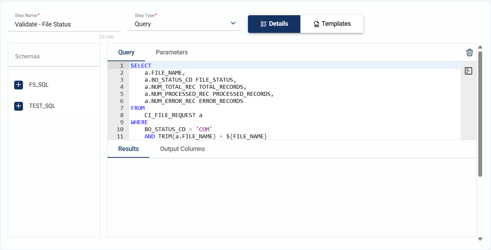The width and height of the screenshot is (491, 250).
Task: Click the vertical scrollbar thumb
Action: (480, 113)
